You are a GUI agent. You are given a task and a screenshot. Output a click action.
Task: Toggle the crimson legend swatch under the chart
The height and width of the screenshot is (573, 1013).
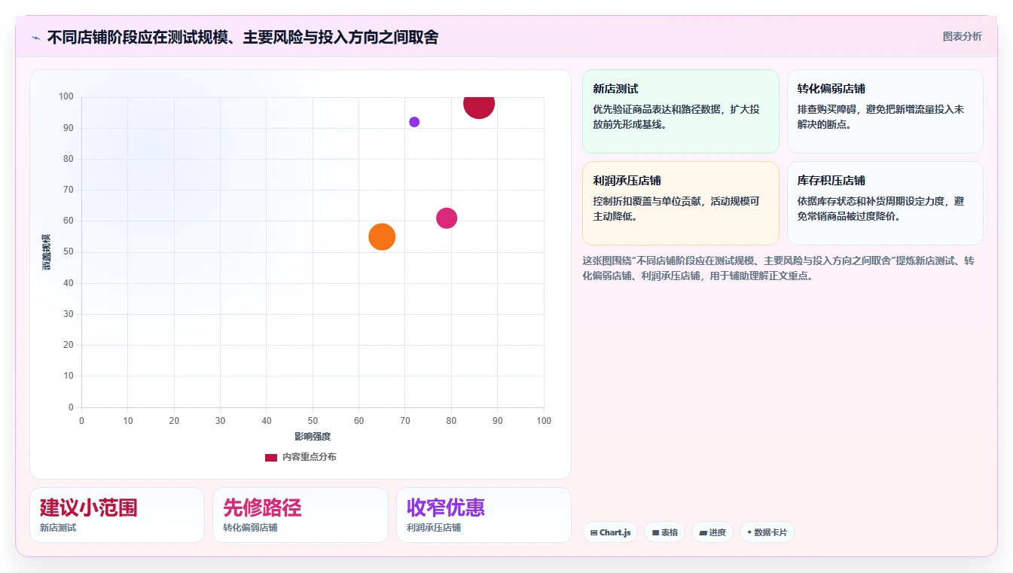click(x=271, y=457)
